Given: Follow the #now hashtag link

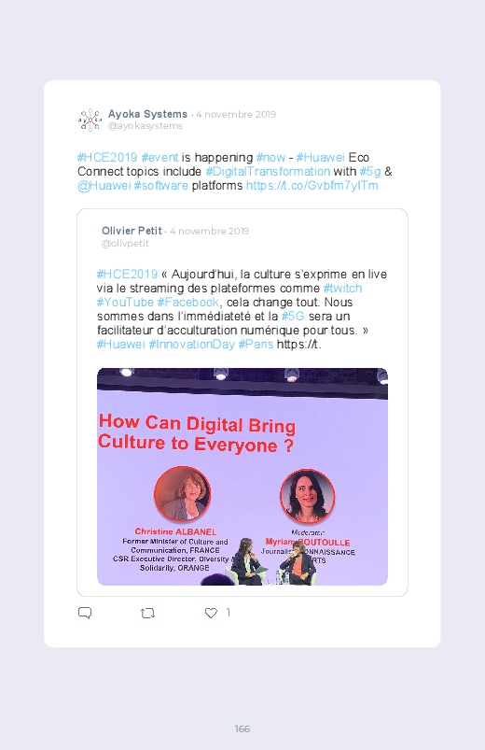Looking at the screenshot, I should tap(270, 157).
